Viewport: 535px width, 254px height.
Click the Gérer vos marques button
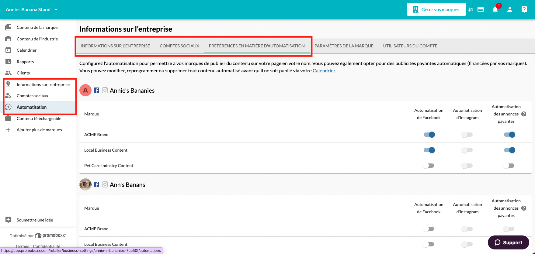[436, 9]
